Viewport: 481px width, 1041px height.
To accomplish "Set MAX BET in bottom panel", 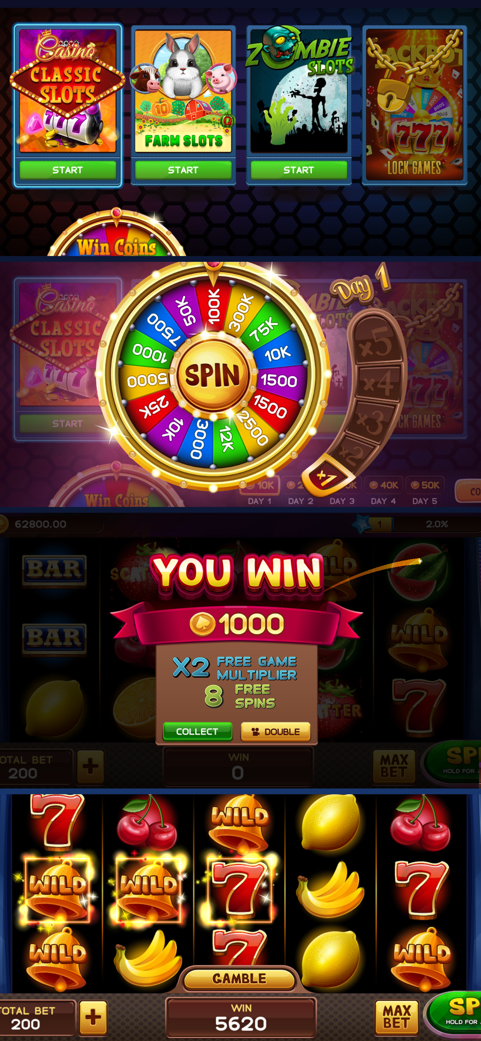I will click(396, 1017).
